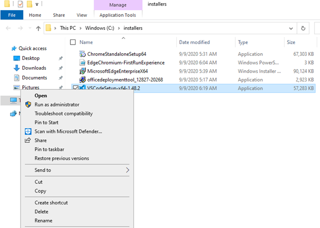Image resolution: width=320 pixels, height=228 pixels.
Task: Click the Share arrow icon in context menu
Action: click(28, 140)
